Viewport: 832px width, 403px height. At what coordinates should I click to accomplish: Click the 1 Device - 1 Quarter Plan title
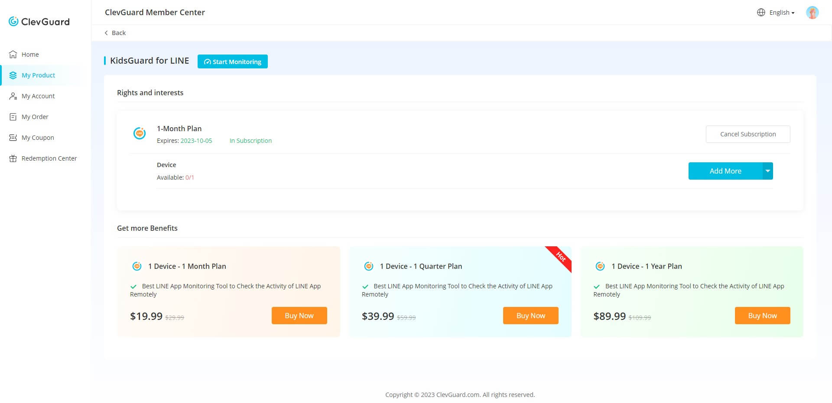pos(421,266)
